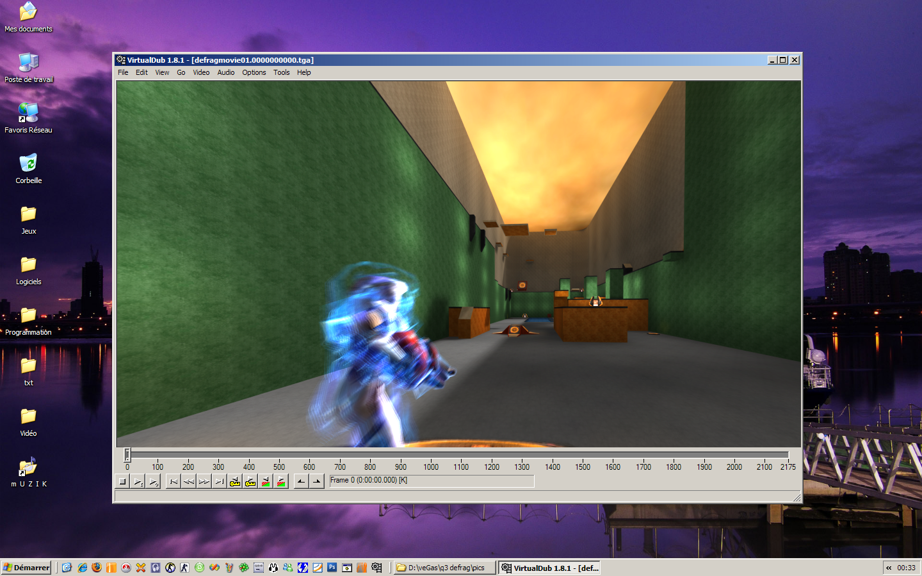Switch to D:\veGas\q3 defrag\pics taskbar window

point(444,568)
